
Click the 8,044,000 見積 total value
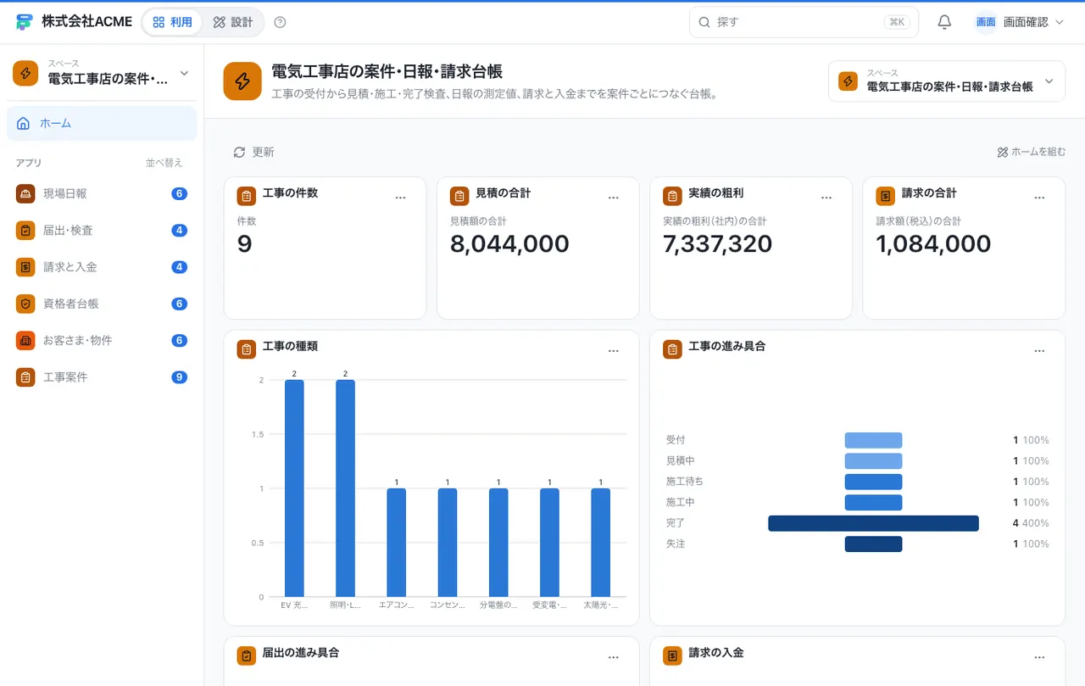click(509, 244)
